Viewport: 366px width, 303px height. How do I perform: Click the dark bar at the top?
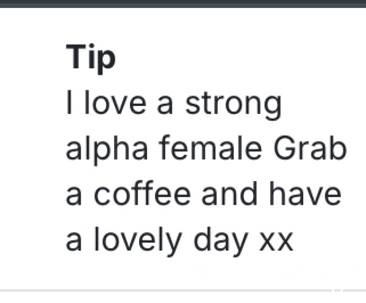[183, 4]
